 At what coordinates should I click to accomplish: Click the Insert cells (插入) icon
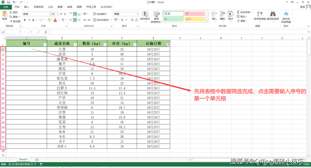pos(214,14)
